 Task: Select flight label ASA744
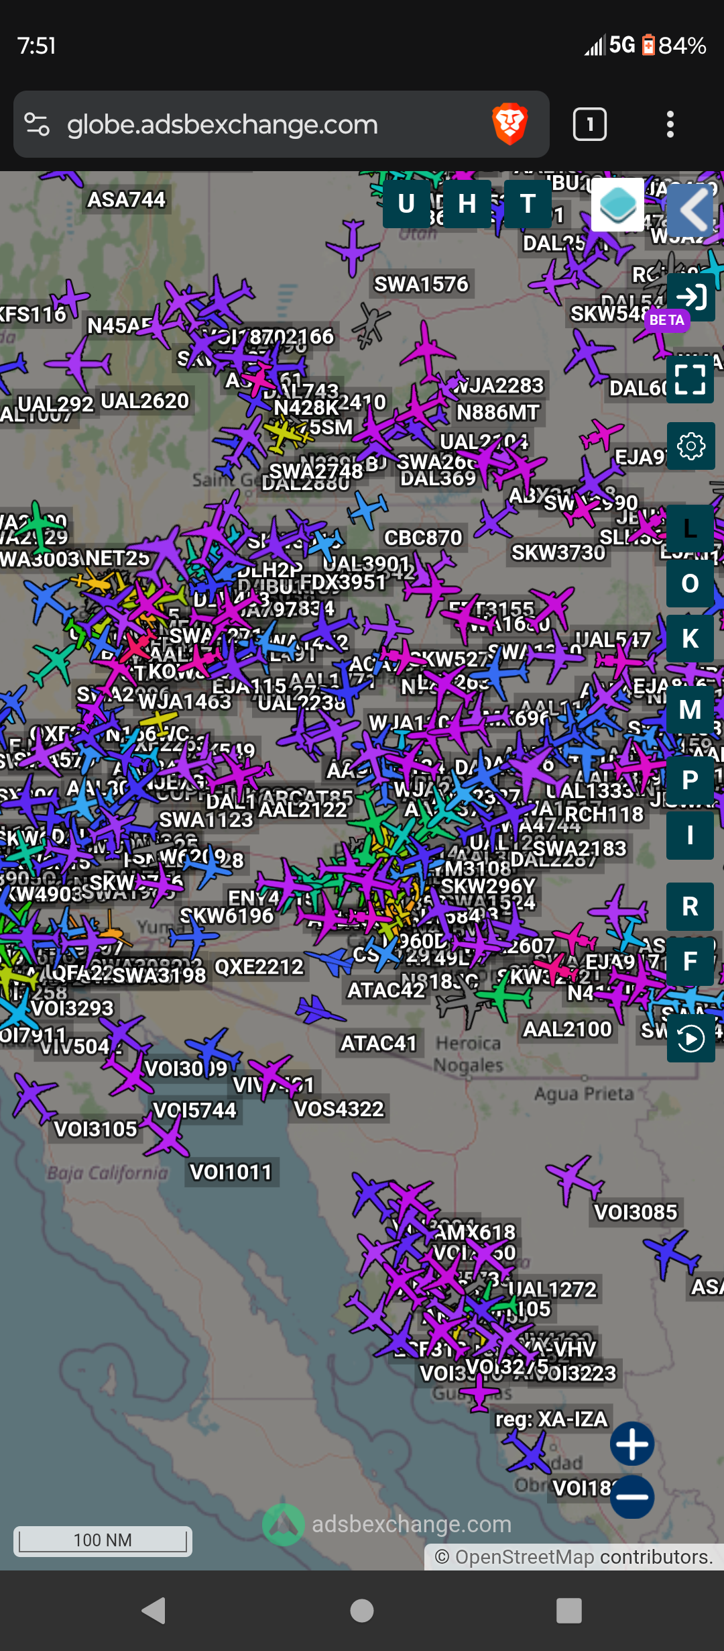tap(126, 199)
